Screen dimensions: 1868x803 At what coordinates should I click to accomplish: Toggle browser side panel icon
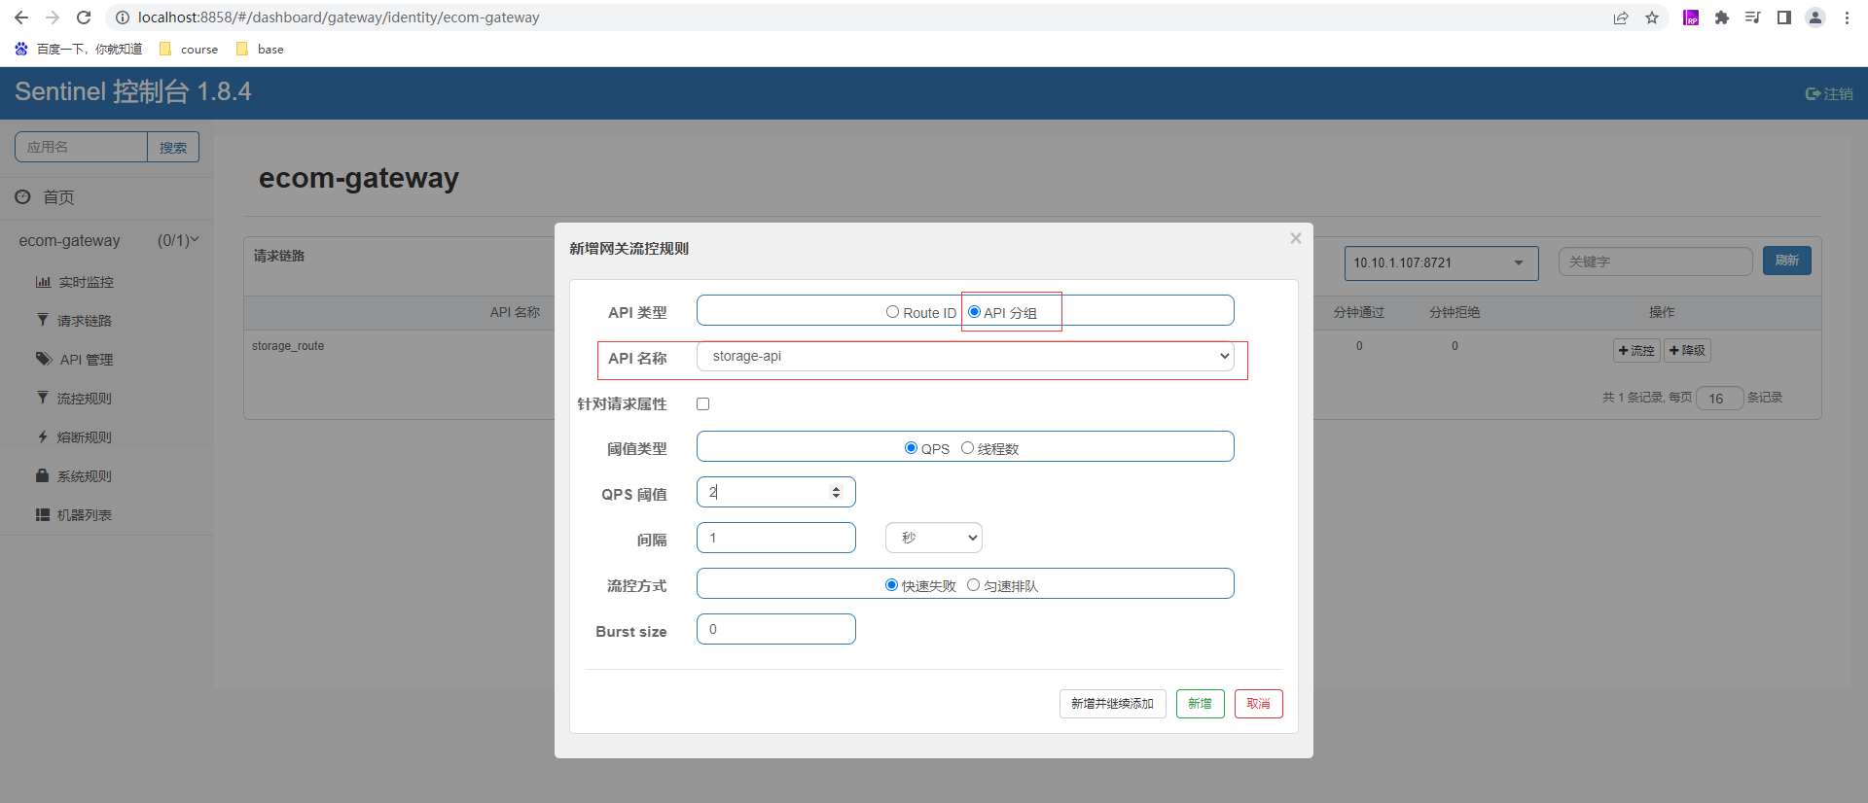click(1784, 17)
